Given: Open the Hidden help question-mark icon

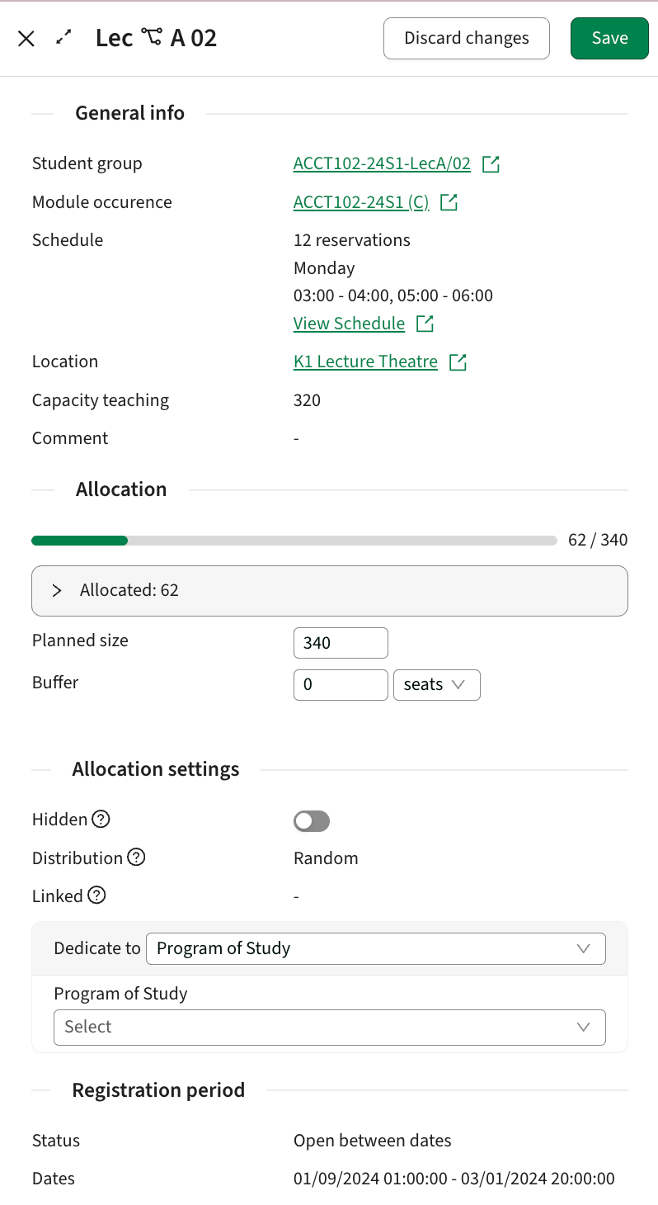Looking at the screenshot, I should tap(101, 819).
